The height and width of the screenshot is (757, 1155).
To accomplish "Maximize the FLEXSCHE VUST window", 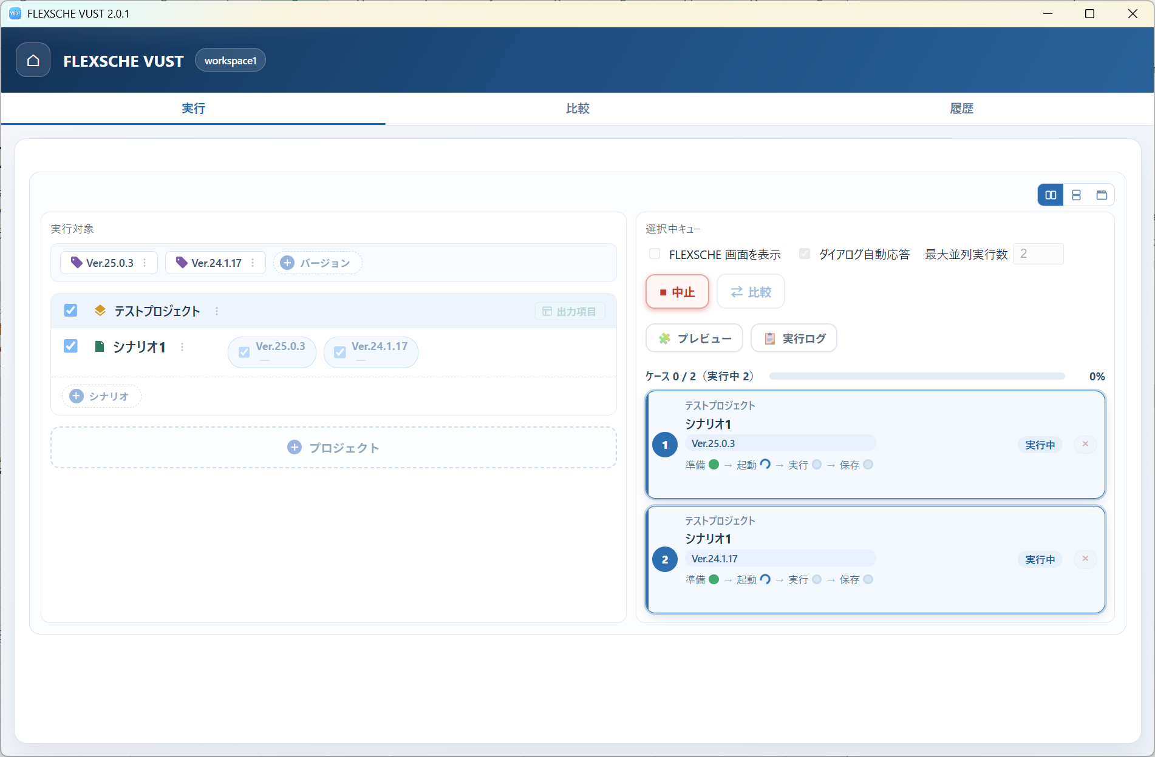I will (1089, 13).
